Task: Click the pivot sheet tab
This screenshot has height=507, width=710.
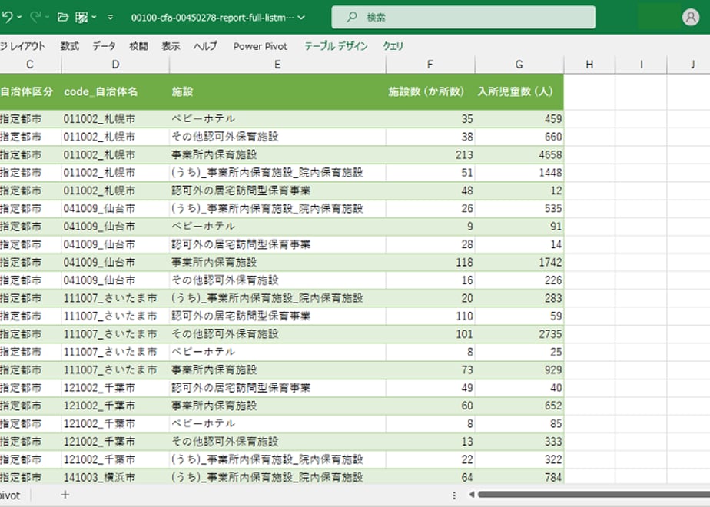Action: click(x=11, y=495)
